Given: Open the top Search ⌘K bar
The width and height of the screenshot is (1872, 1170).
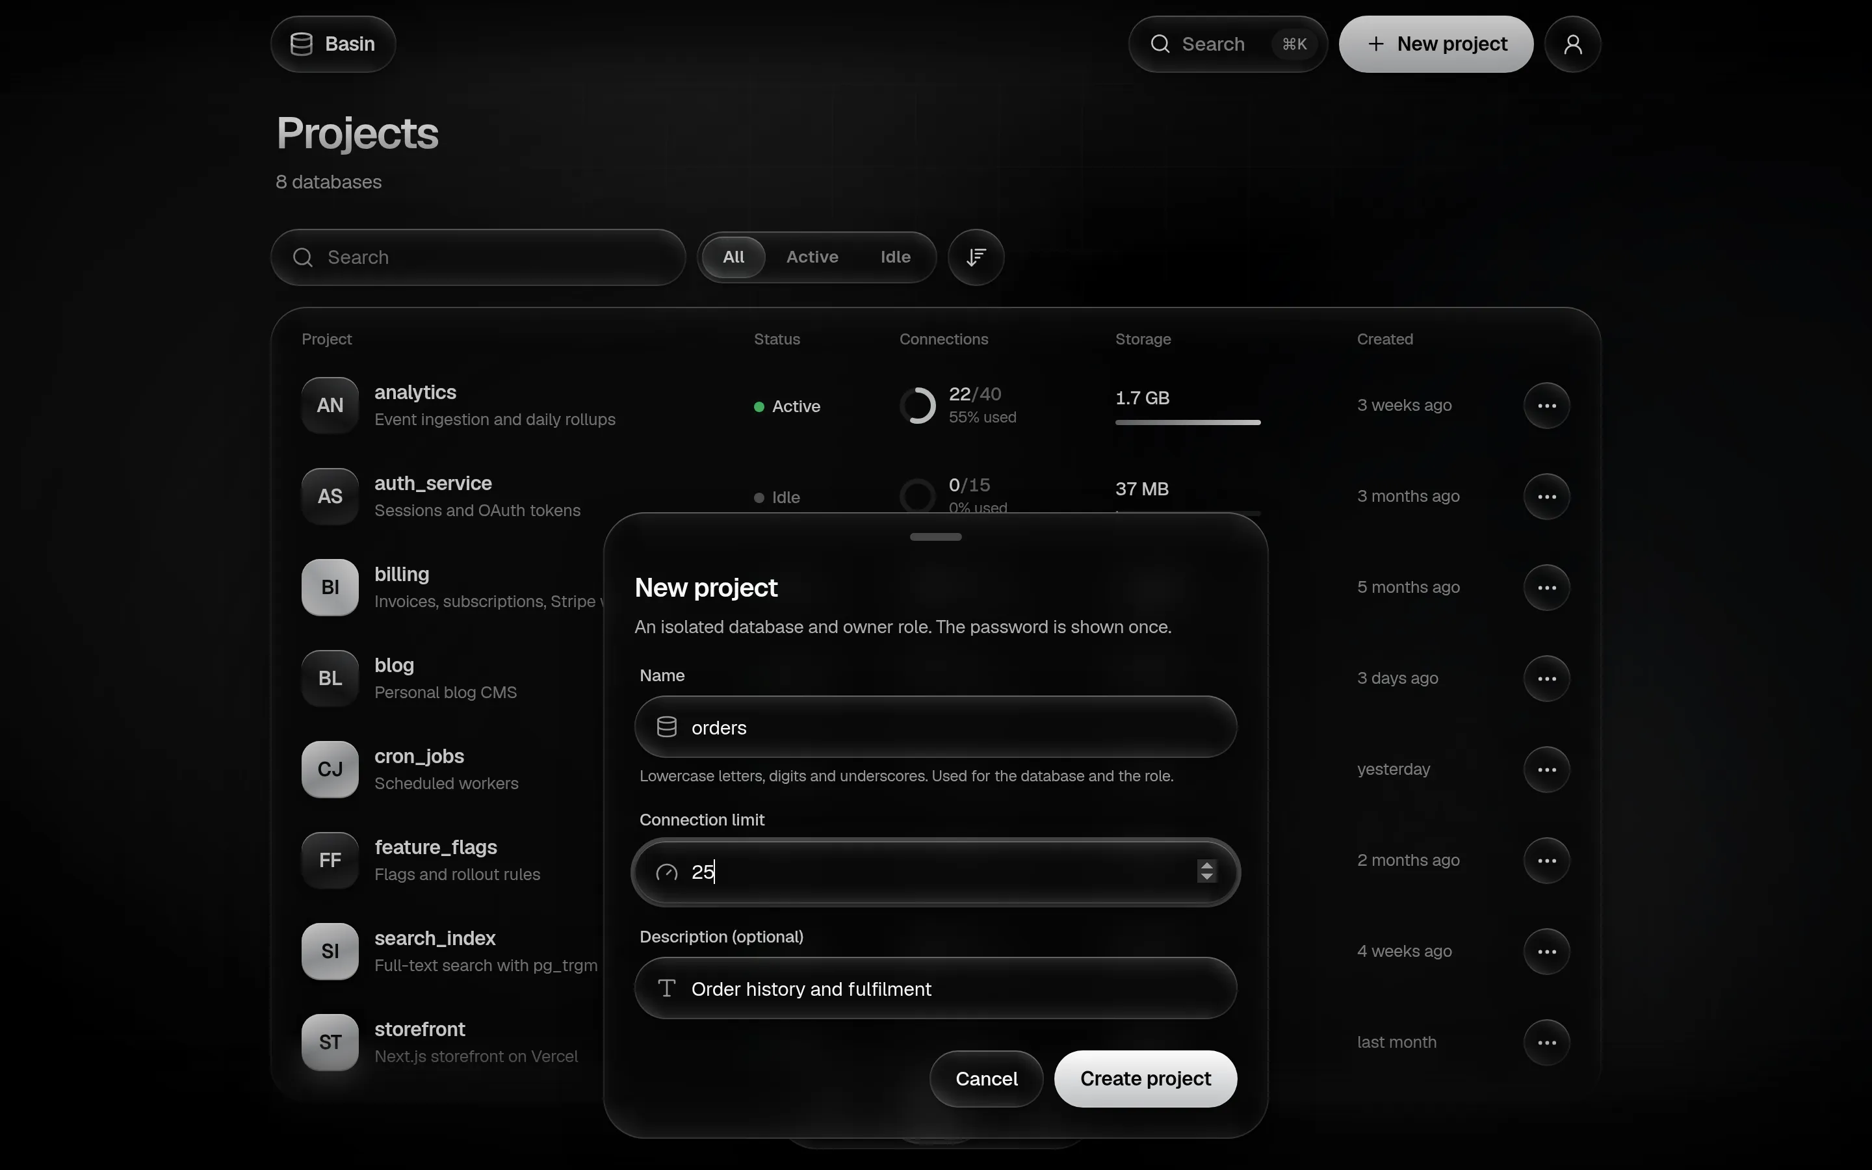Looking at the screenshot, I should click(1228, 44).
